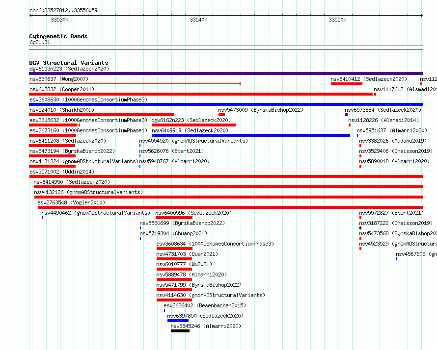Viewport: 437px width, 350px height.
Task: Click the red bar under nsv6410412
Action: [x=347, y=84]
